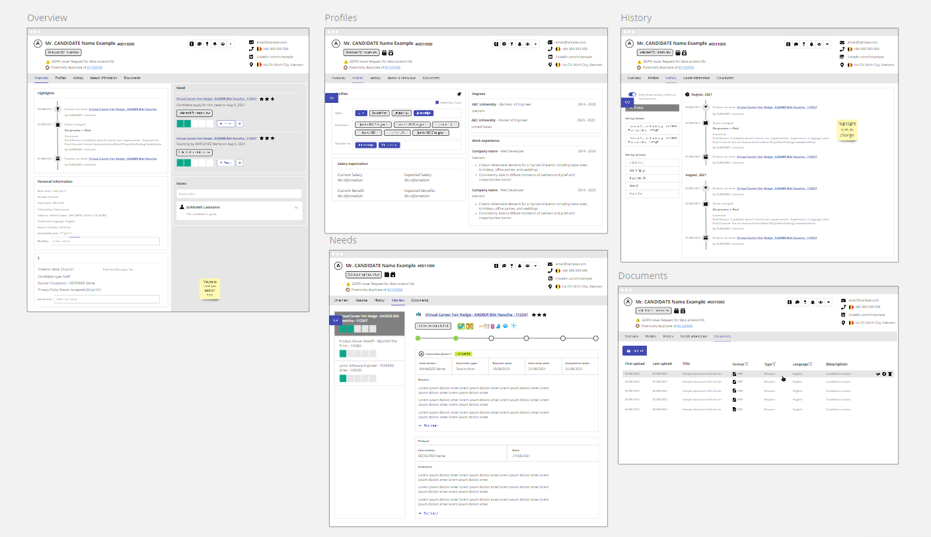The height and width of the screenshot is (537, 931).
Task: Click the email envelope icon in Overview header
Action: tap(252, 42)
